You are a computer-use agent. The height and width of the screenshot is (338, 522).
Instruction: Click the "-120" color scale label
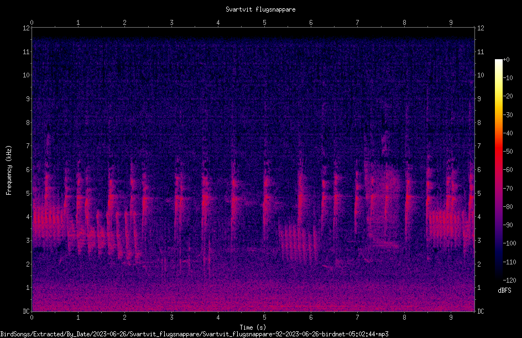click(509, 280)
